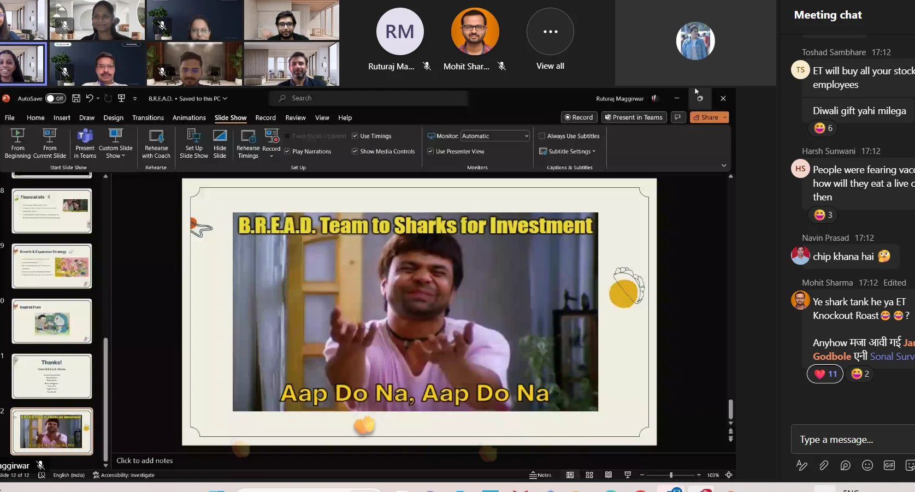Viewport: 915px width, 492px height.
Task: Click the zoom in plus icon
Action: click(699, 475)
